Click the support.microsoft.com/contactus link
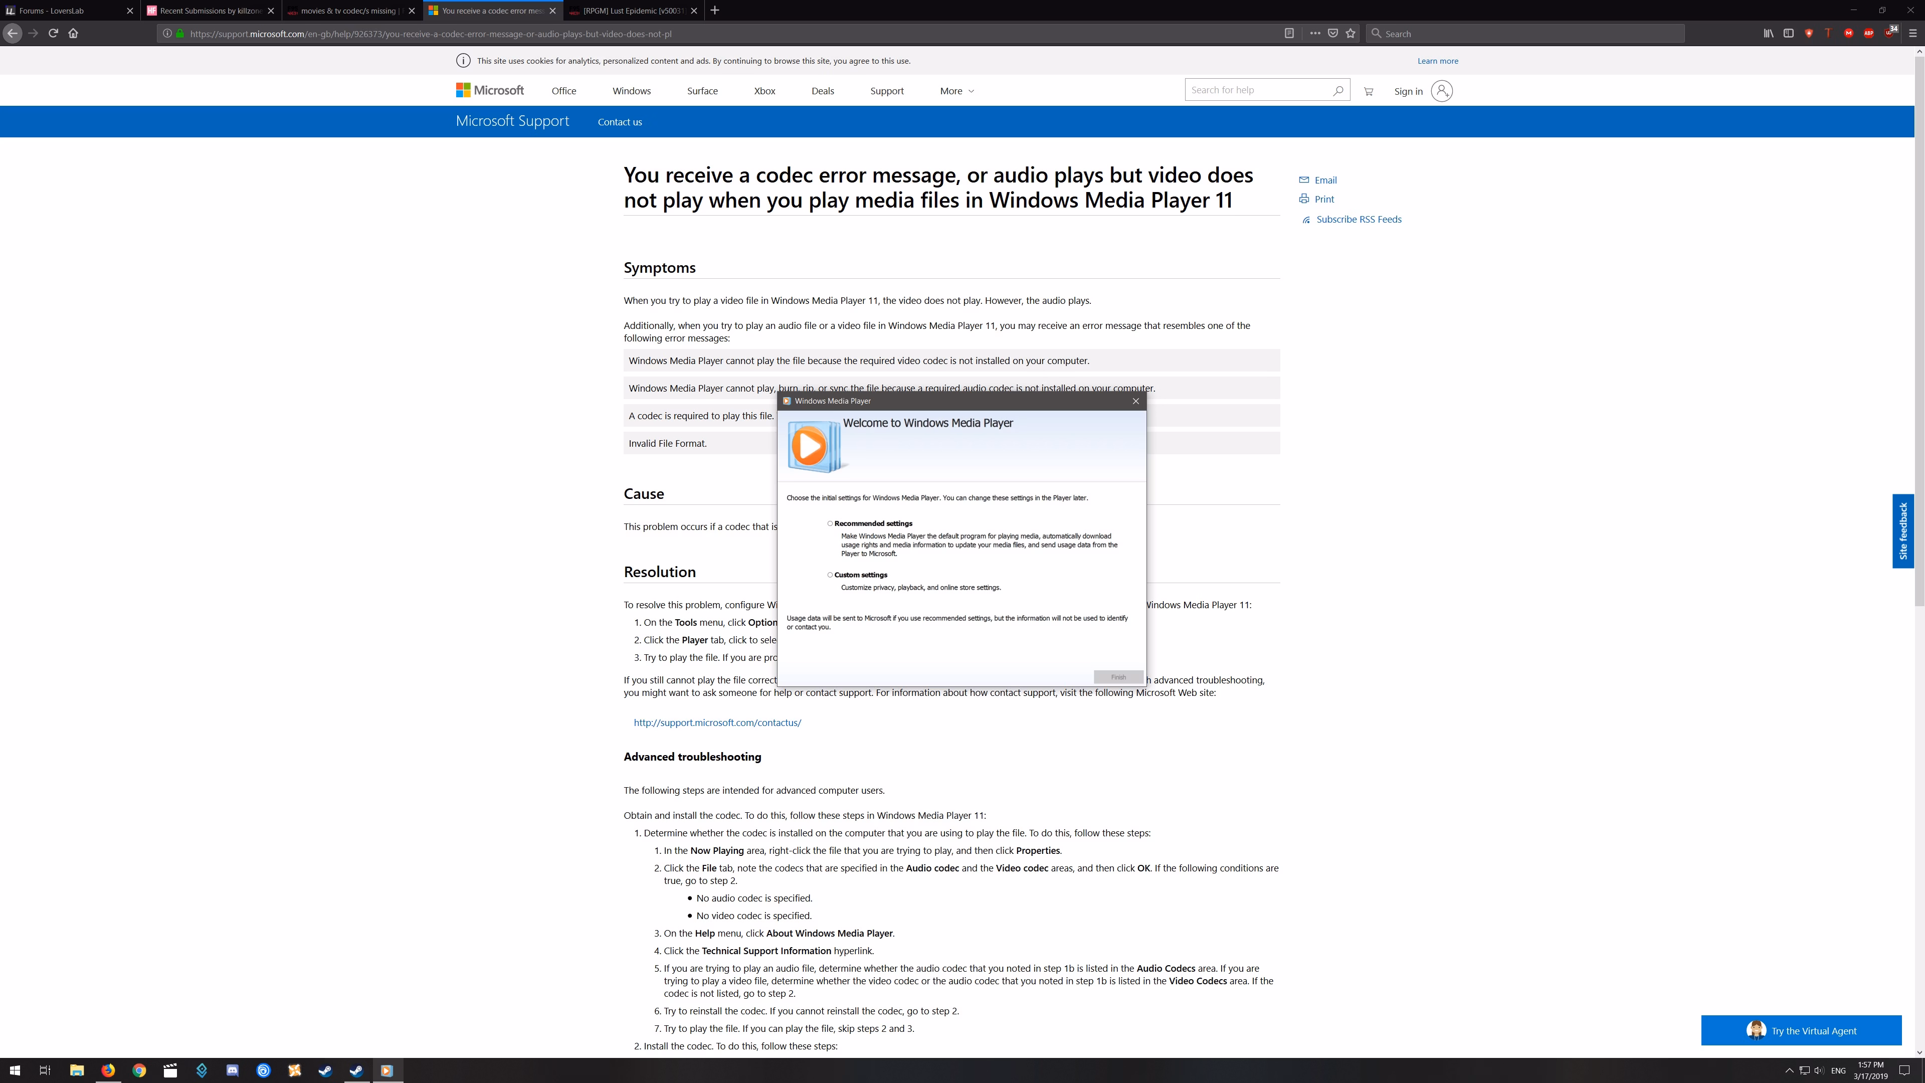The width and height of the screenshot is (1925, 1083). [717, 723]
